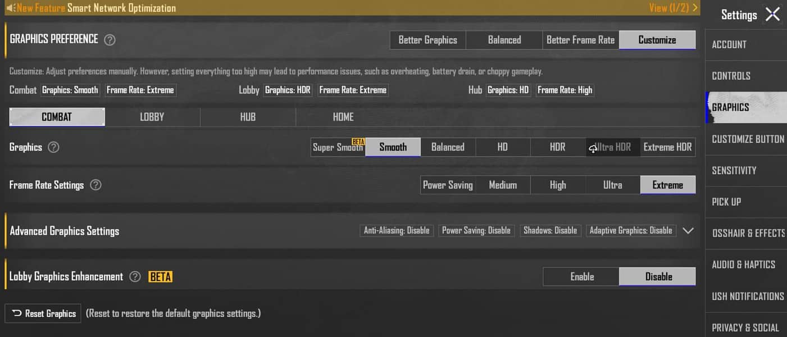Click the Reset Graphics button
The image size is (787, 337).
[x=43, y=313]
